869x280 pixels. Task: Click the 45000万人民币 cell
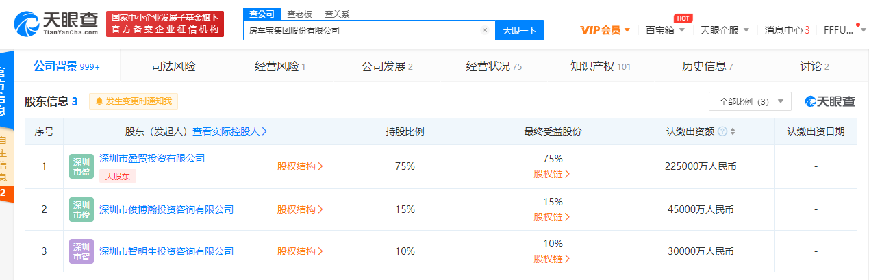(701, 209)
